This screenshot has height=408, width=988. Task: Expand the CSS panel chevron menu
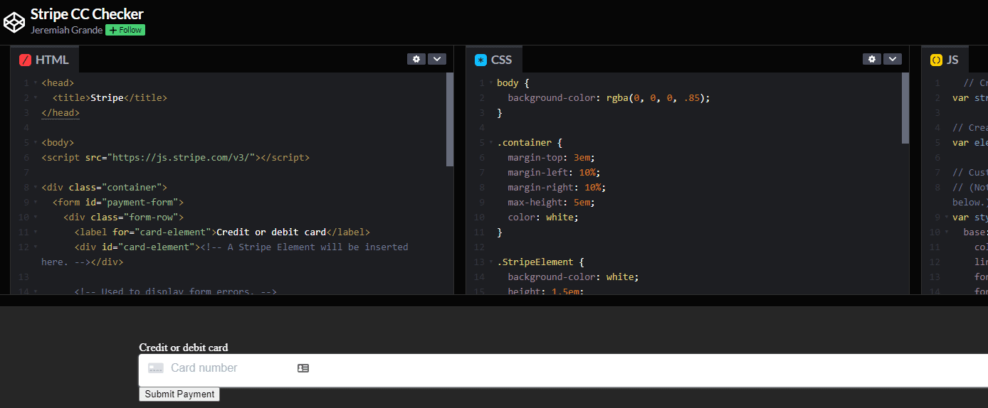[x=893, y=59]
